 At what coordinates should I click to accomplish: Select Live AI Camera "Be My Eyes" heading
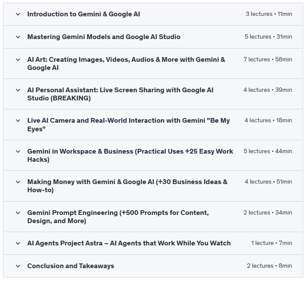click(128, 125)
